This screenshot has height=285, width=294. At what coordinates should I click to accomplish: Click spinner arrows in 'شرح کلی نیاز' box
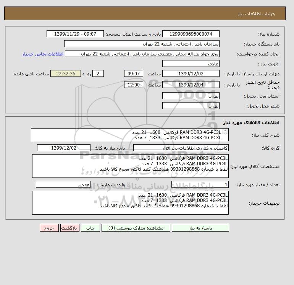(x=225, y=132)
